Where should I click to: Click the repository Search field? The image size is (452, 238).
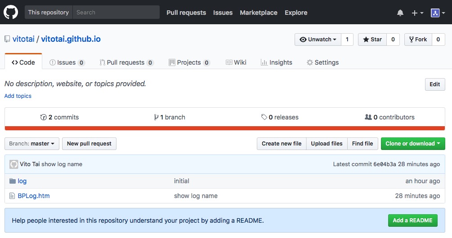click(x=116, y=13)
